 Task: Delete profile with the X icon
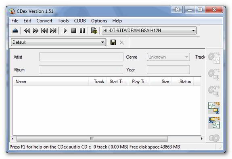click(122, 43)
